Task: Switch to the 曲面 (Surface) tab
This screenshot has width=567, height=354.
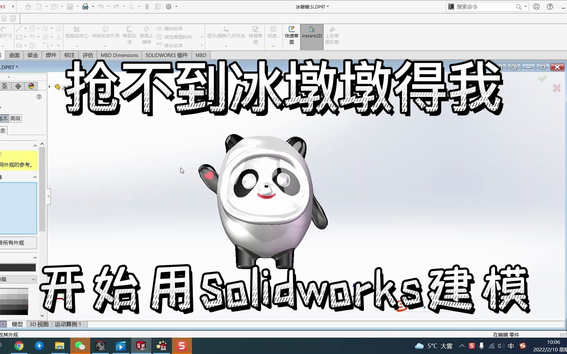Action: coord(14,55)
